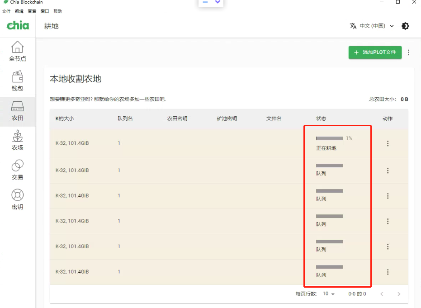Click the translate language icon

pos(353,26)
